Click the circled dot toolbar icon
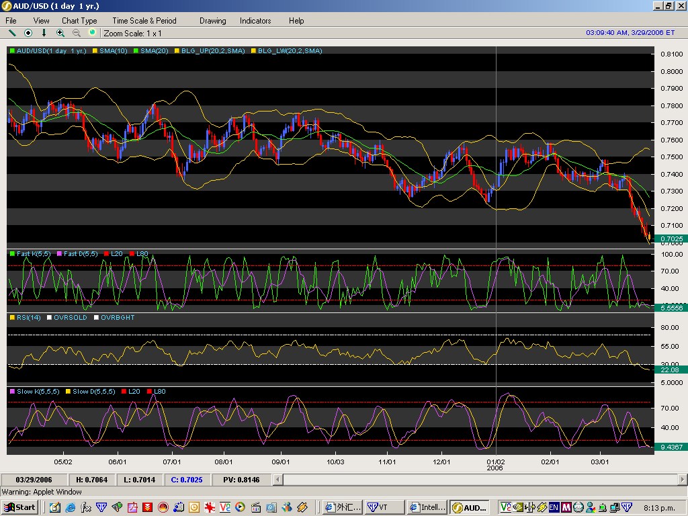This screenshot has height=516, width=688. point(28,32)
